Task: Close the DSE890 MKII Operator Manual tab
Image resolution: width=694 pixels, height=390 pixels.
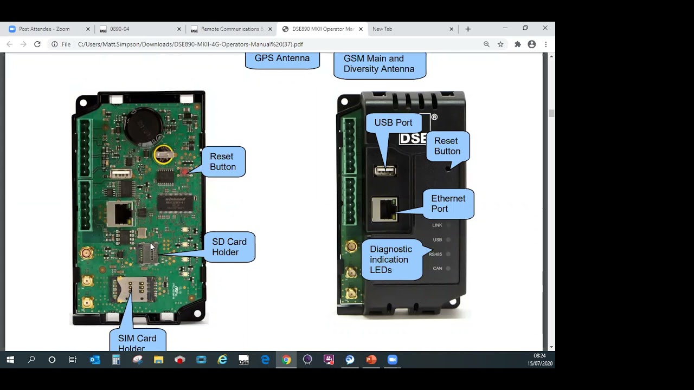Action: [x=361, y=29]
